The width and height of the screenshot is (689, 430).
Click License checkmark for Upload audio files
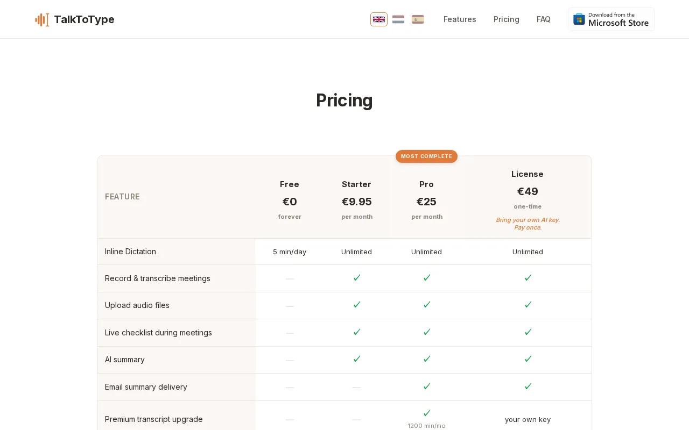(528, 305)
